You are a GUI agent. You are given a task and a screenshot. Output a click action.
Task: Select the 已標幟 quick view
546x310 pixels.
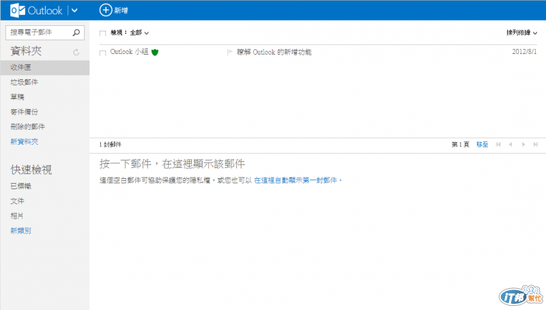pyautogui.click(x=21, y=186)
